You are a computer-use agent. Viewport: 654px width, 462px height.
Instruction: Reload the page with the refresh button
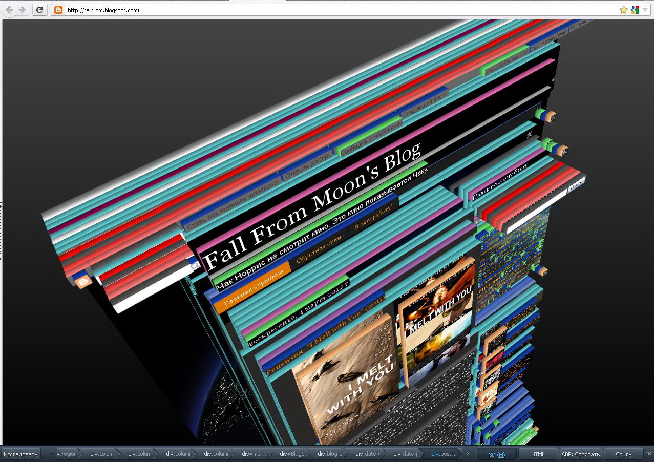pyautogui.click(x=39, y=10)
